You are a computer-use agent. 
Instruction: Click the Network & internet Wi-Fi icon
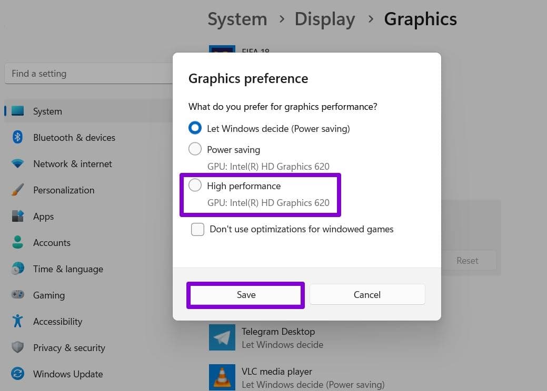pos(18,164)
